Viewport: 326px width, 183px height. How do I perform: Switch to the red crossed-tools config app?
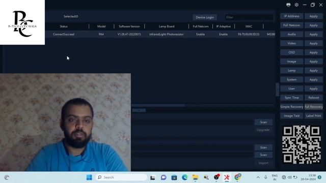227,177
